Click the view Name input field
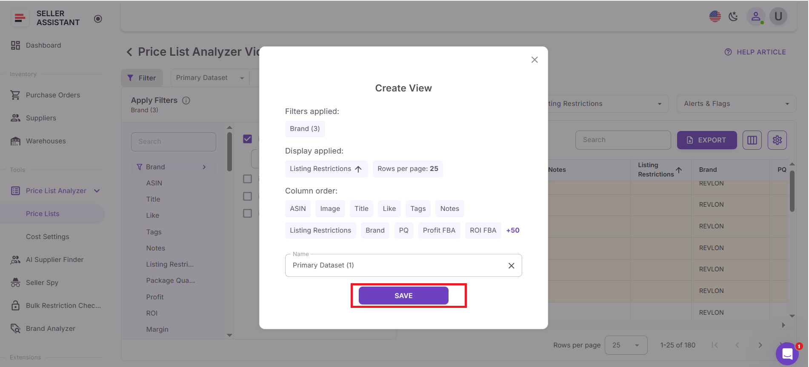 tap(396, 265)
